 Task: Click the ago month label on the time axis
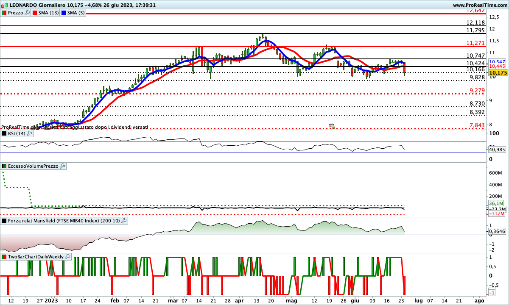click(x=479, y=300)
